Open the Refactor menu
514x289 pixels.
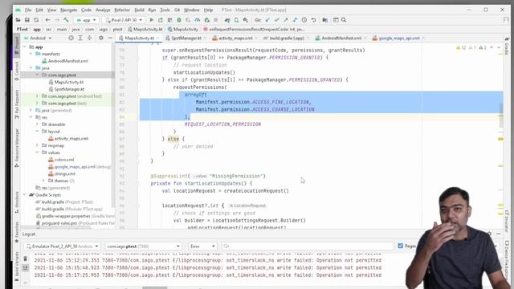click(x=122, y=10)
